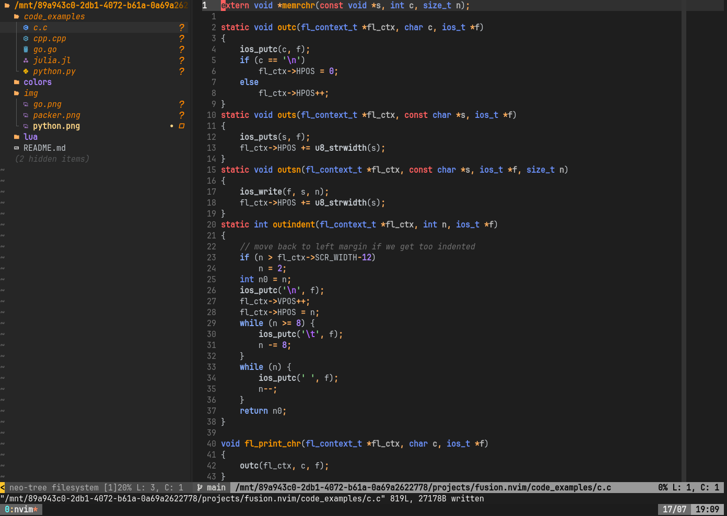The width and height of the screenshot is (727, 516).
Task: Click the neo-tree filesystem status label
Action: tap(54, 487)
